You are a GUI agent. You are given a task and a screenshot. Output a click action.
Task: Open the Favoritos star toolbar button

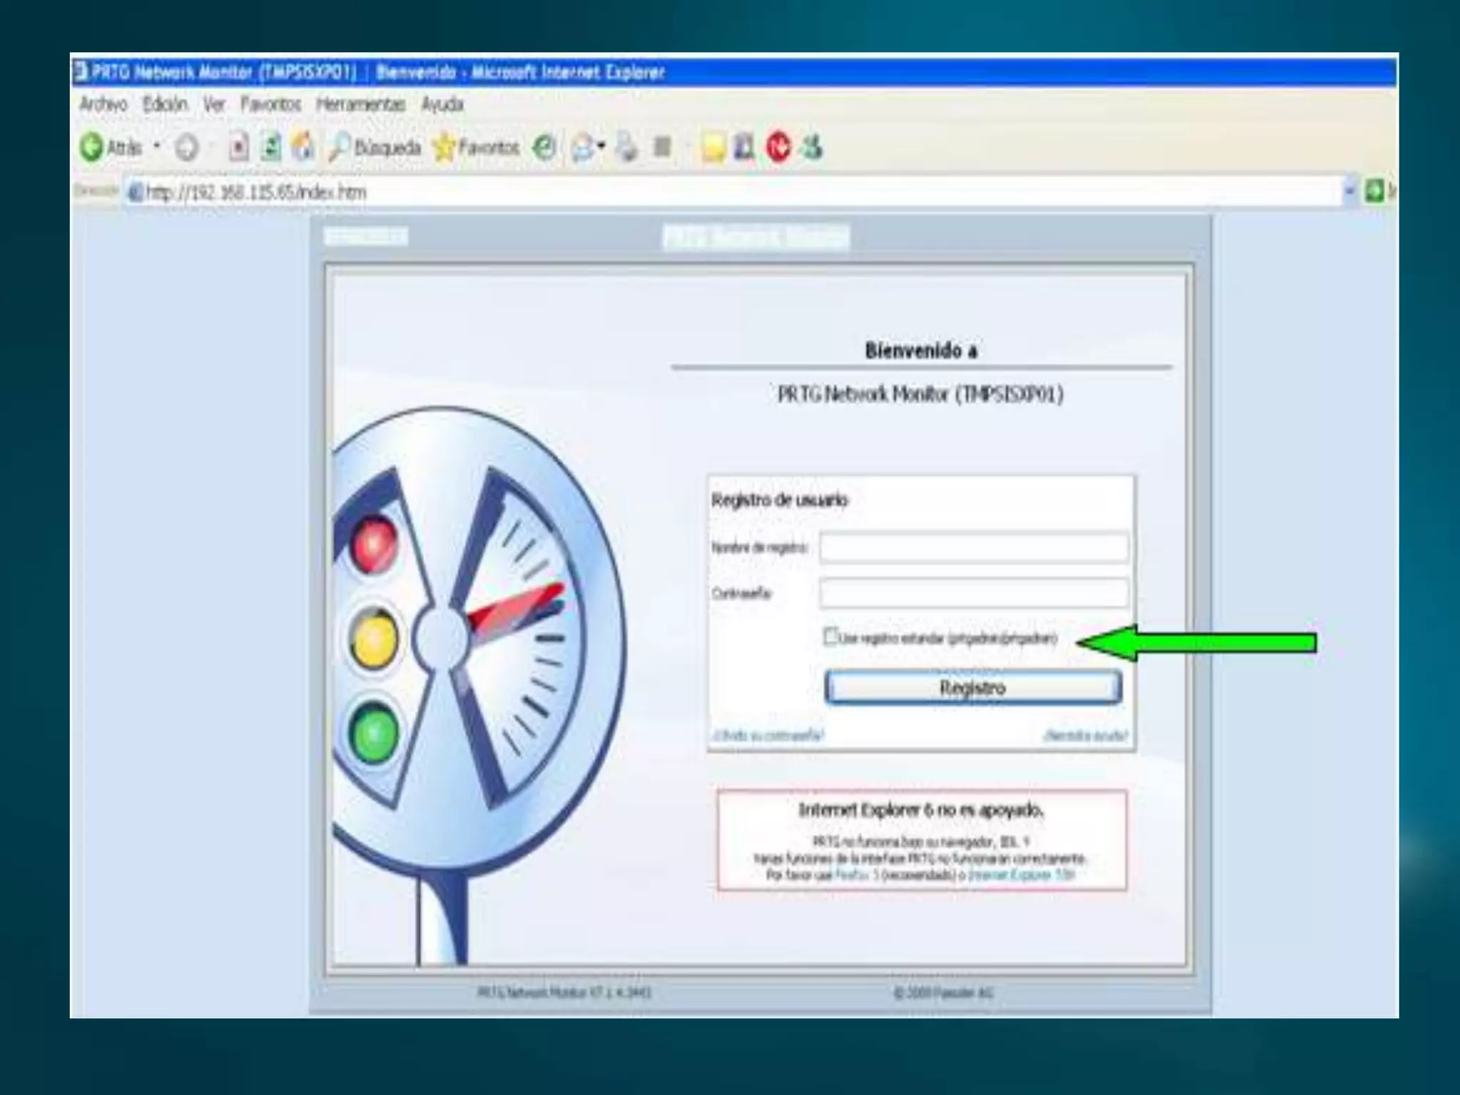(477, 148)
